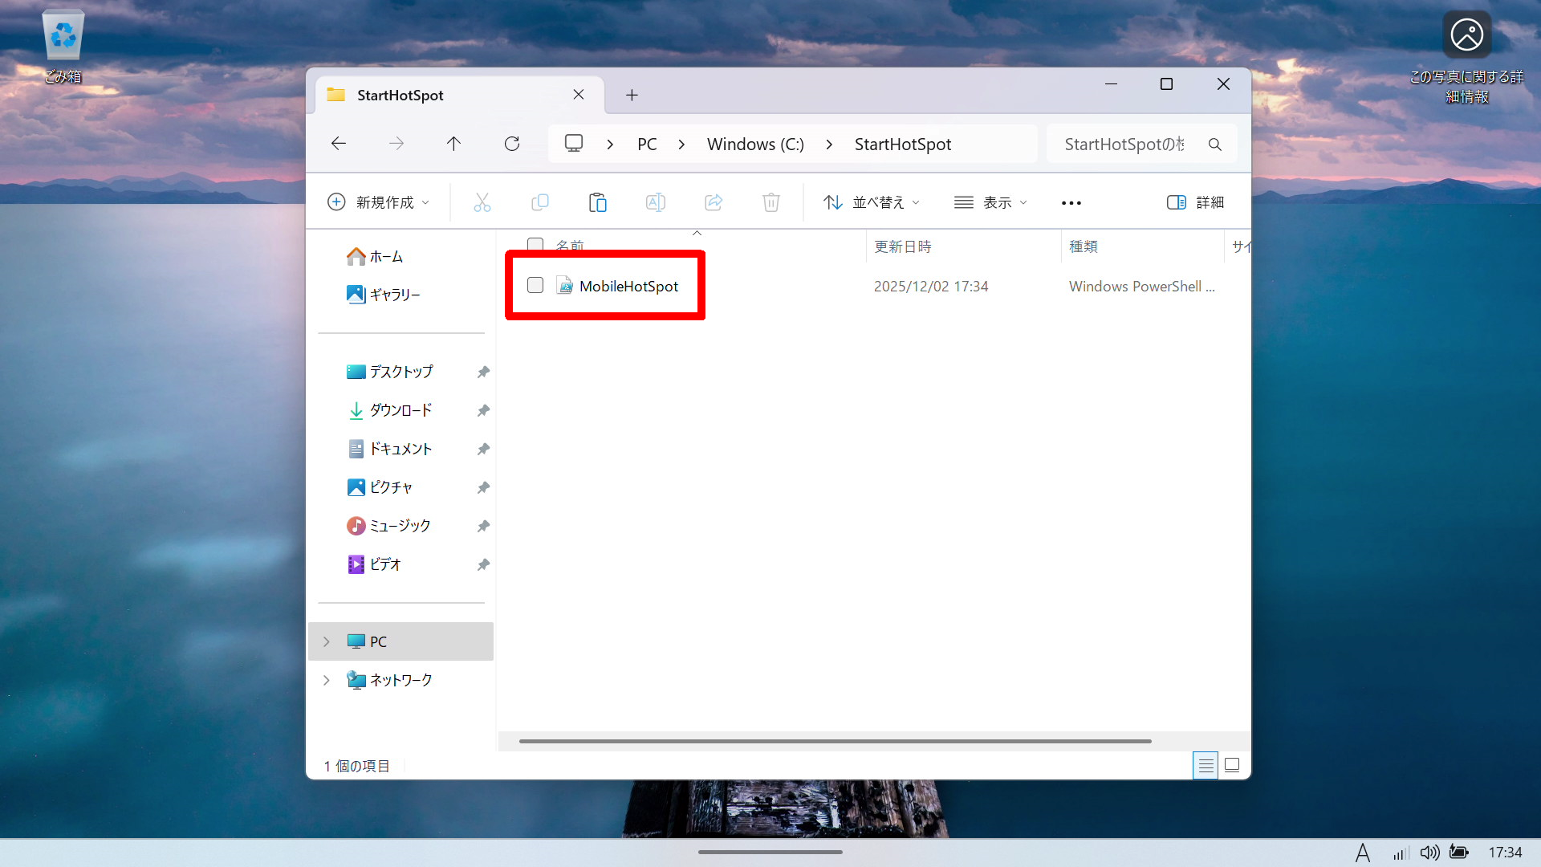Image resolution: width=1541 pixels, height=867 pixels.
Task: Select ダウンロード in the sidebar
Action: point(400,410)
